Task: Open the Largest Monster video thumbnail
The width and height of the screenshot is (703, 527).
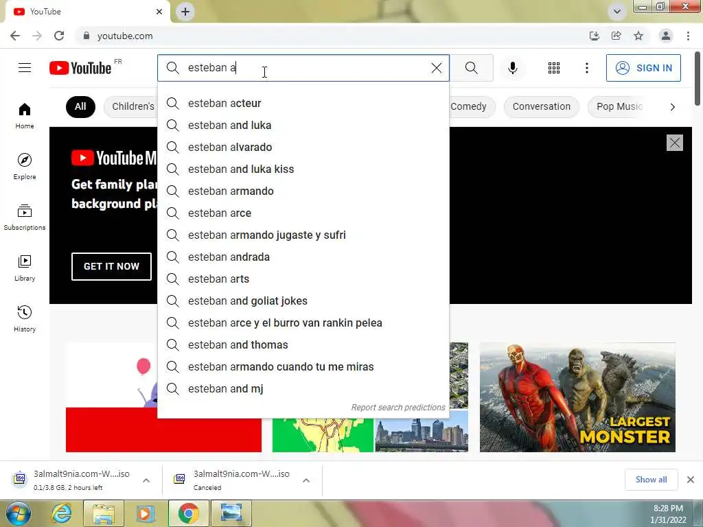Action: pos(577,397)
